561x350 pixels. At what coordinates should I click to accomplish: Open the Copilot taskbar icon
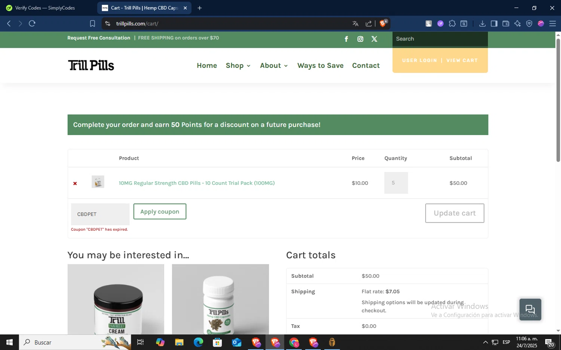tap(160, 342)
